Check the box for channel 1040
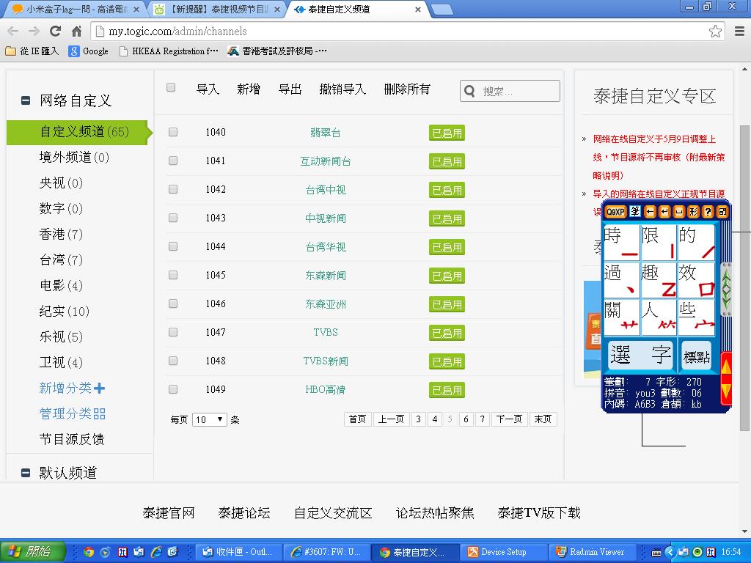751x563 pixels. [173, 132]
